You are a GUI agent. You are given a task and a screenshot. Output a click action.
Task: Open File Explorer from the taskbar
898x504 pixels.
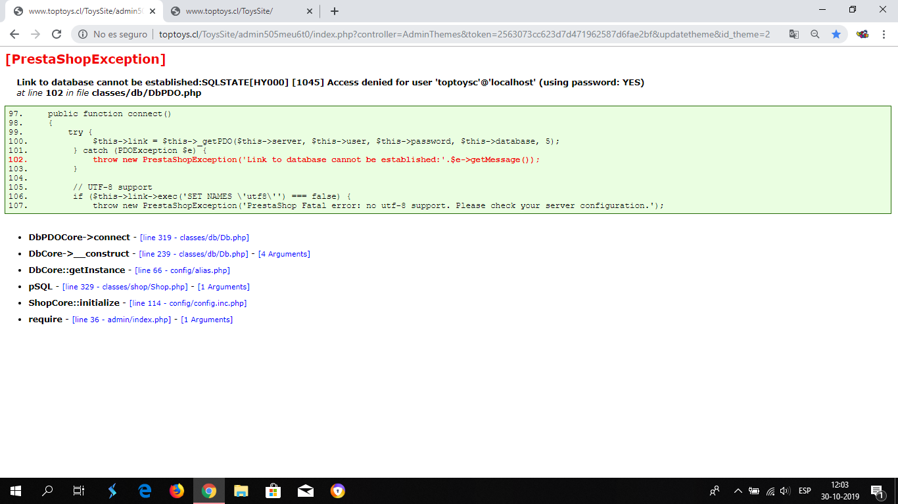[x=241, y=491]
